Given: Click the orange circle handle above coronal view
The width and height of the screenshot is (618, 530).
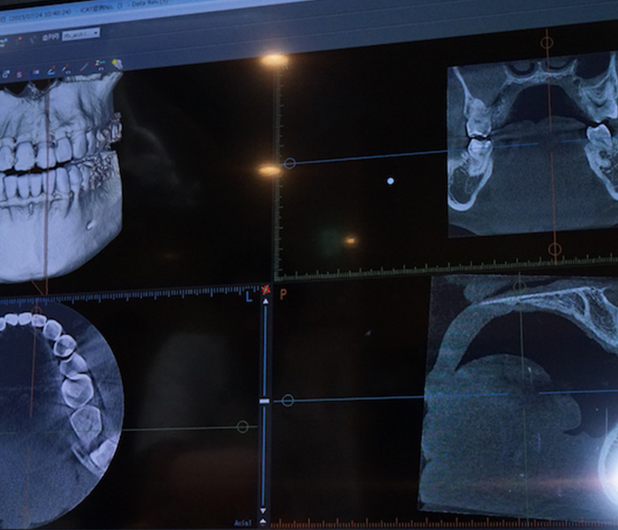Looking at the screenshot, I should [546, 42].
